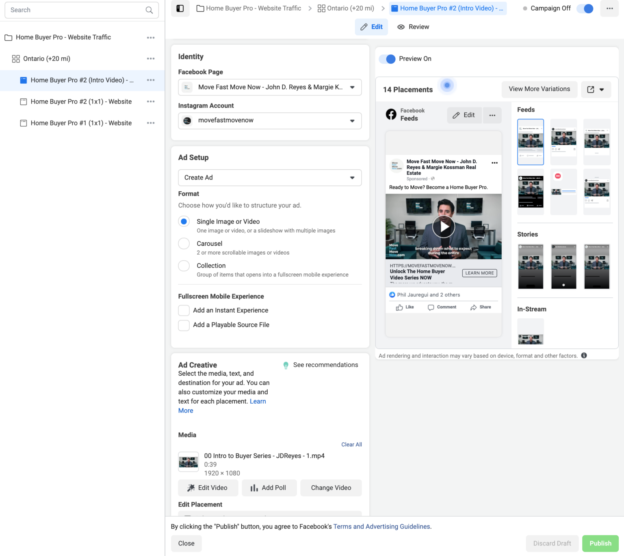The height and width of the screenshot is (556, 624).
Task: Click LEARN MORE call-to-action in ad preview
Action: click(x=479, y=273)
